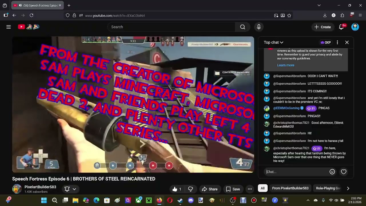The image size is (366, 206).
Task: Go to the YouTube home logo
Action: point(28,27)
